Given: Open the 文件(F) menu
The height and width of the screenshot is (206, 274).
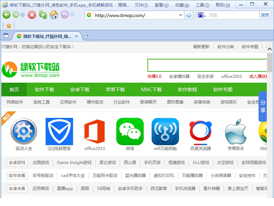Looking at the screenshot, I should point(141,5).
